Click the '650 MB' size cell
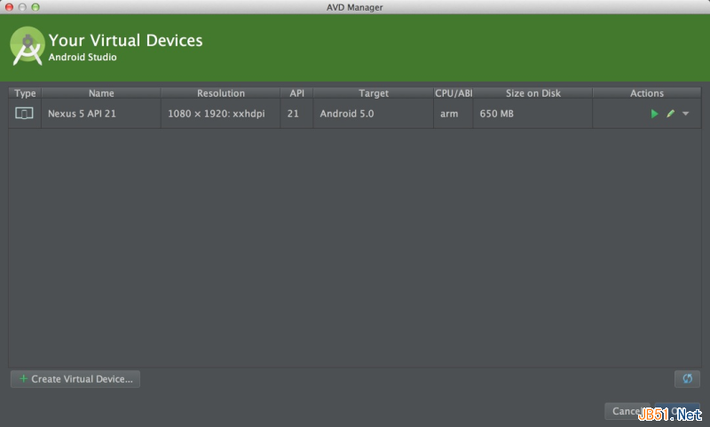Screen dimensions: 710x427 tap(533, 114)
